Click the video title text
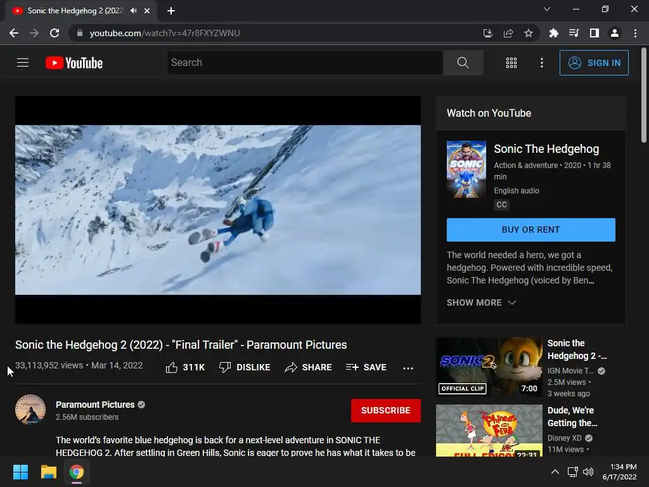Image resolution: width=649 pixels, height=487 pixels. (x=181, y=345)
